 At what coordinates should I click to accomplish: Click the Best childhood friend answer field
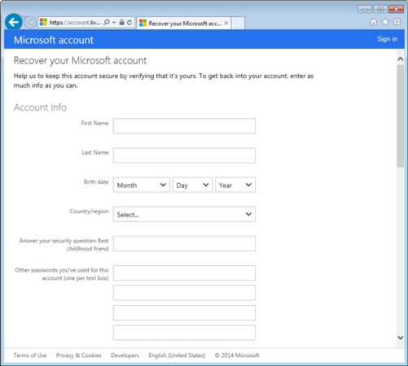coord(184,243)
